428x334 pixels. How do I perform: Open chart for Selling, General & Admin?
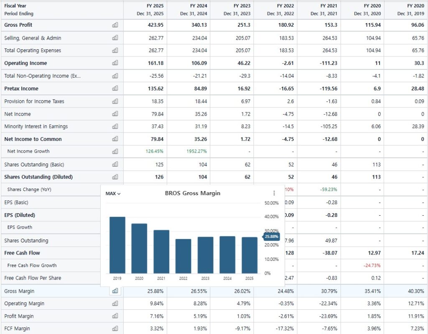click(x=115, y=38)
